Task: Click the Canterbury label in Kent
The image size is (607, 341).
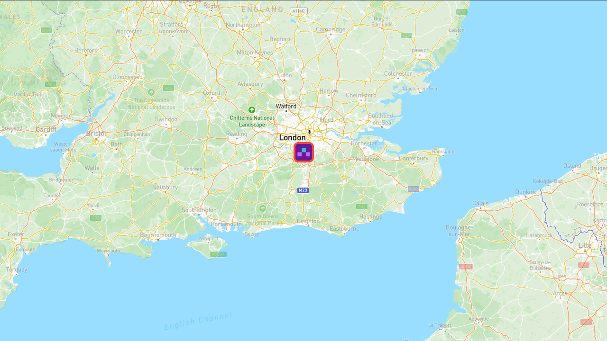Action: tap(414, 158)
